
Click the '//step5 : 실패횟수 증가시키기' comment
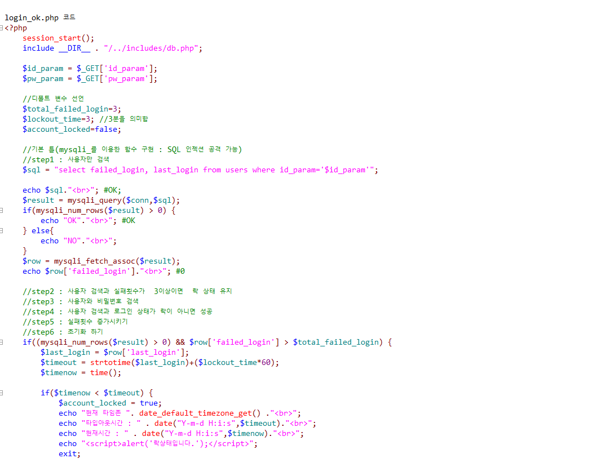click(x=75, y=322)
